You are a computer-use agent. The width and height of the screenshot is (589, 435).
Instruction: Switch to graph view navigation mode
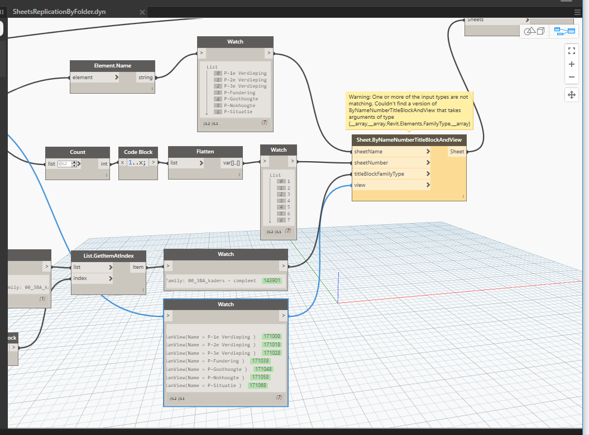coord(564,31)
